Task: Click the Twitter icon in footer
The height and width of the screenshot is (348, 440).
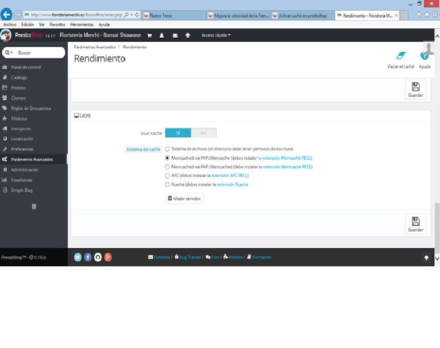Action: (x=78, y=257)
